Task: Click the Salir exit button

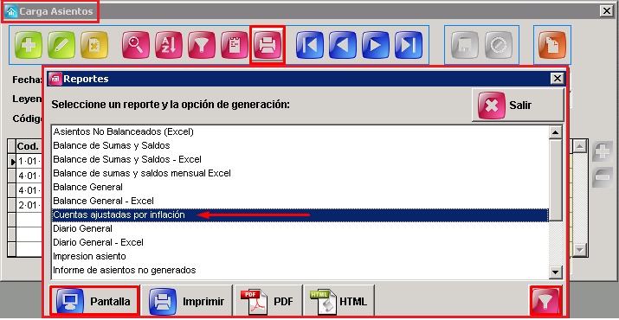Action: [518, 106]
